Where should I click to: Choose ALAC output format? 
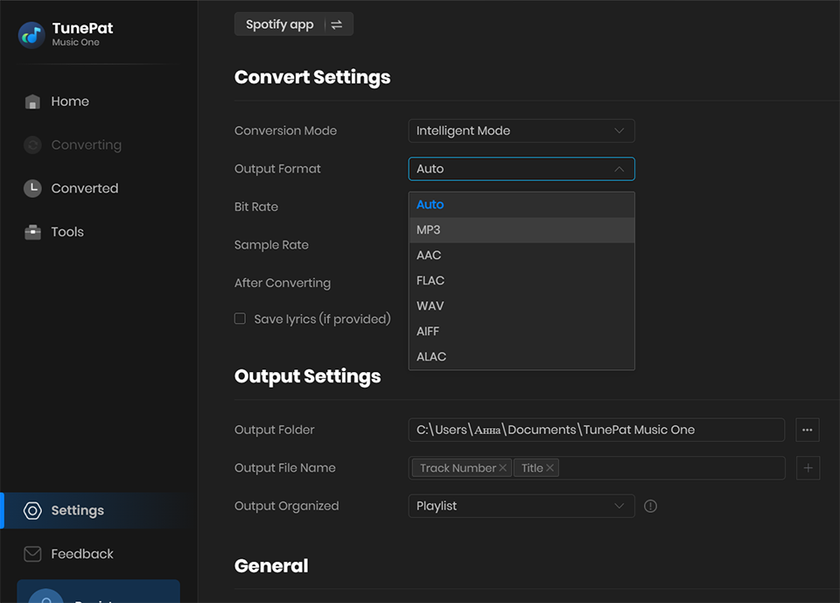point(521,356)
